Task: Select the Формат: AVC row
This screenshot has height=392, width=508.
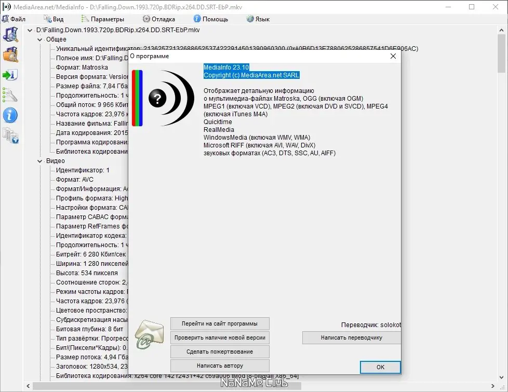Action: pos(74,180)
